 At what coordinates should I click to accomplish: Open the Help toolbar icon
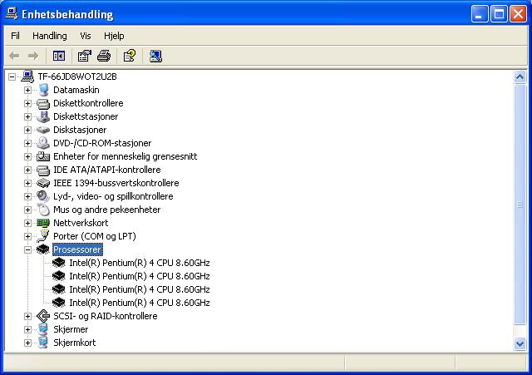click(130, 56)
